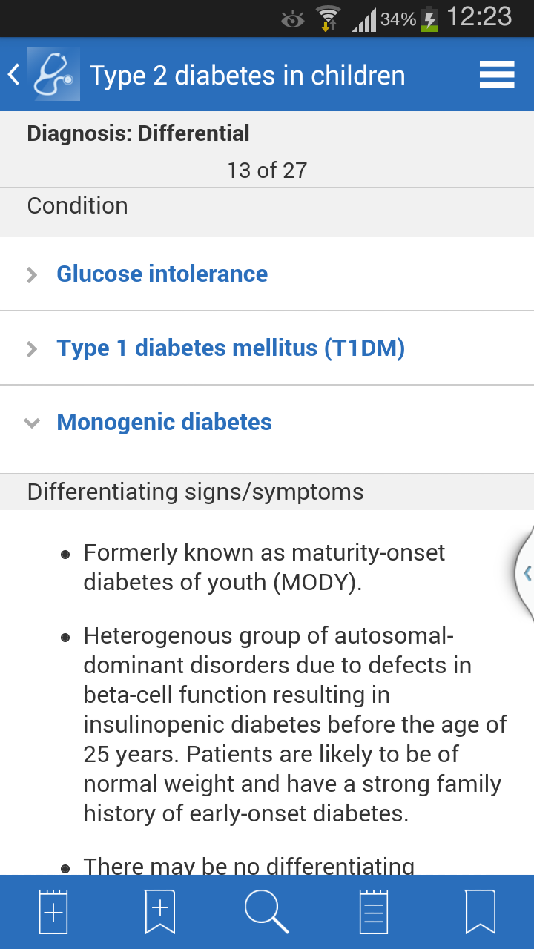Add a new note icon in bottom bar
This screenshot has height=949, width=534.
point(53,911)
